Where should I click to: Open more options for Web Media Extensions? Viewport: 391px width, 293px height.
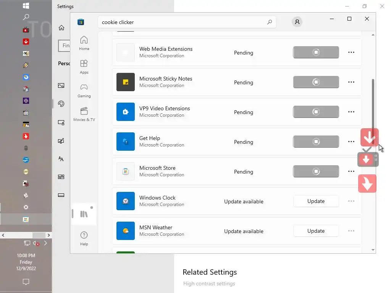pyautogui.click(x=351, y=52)
